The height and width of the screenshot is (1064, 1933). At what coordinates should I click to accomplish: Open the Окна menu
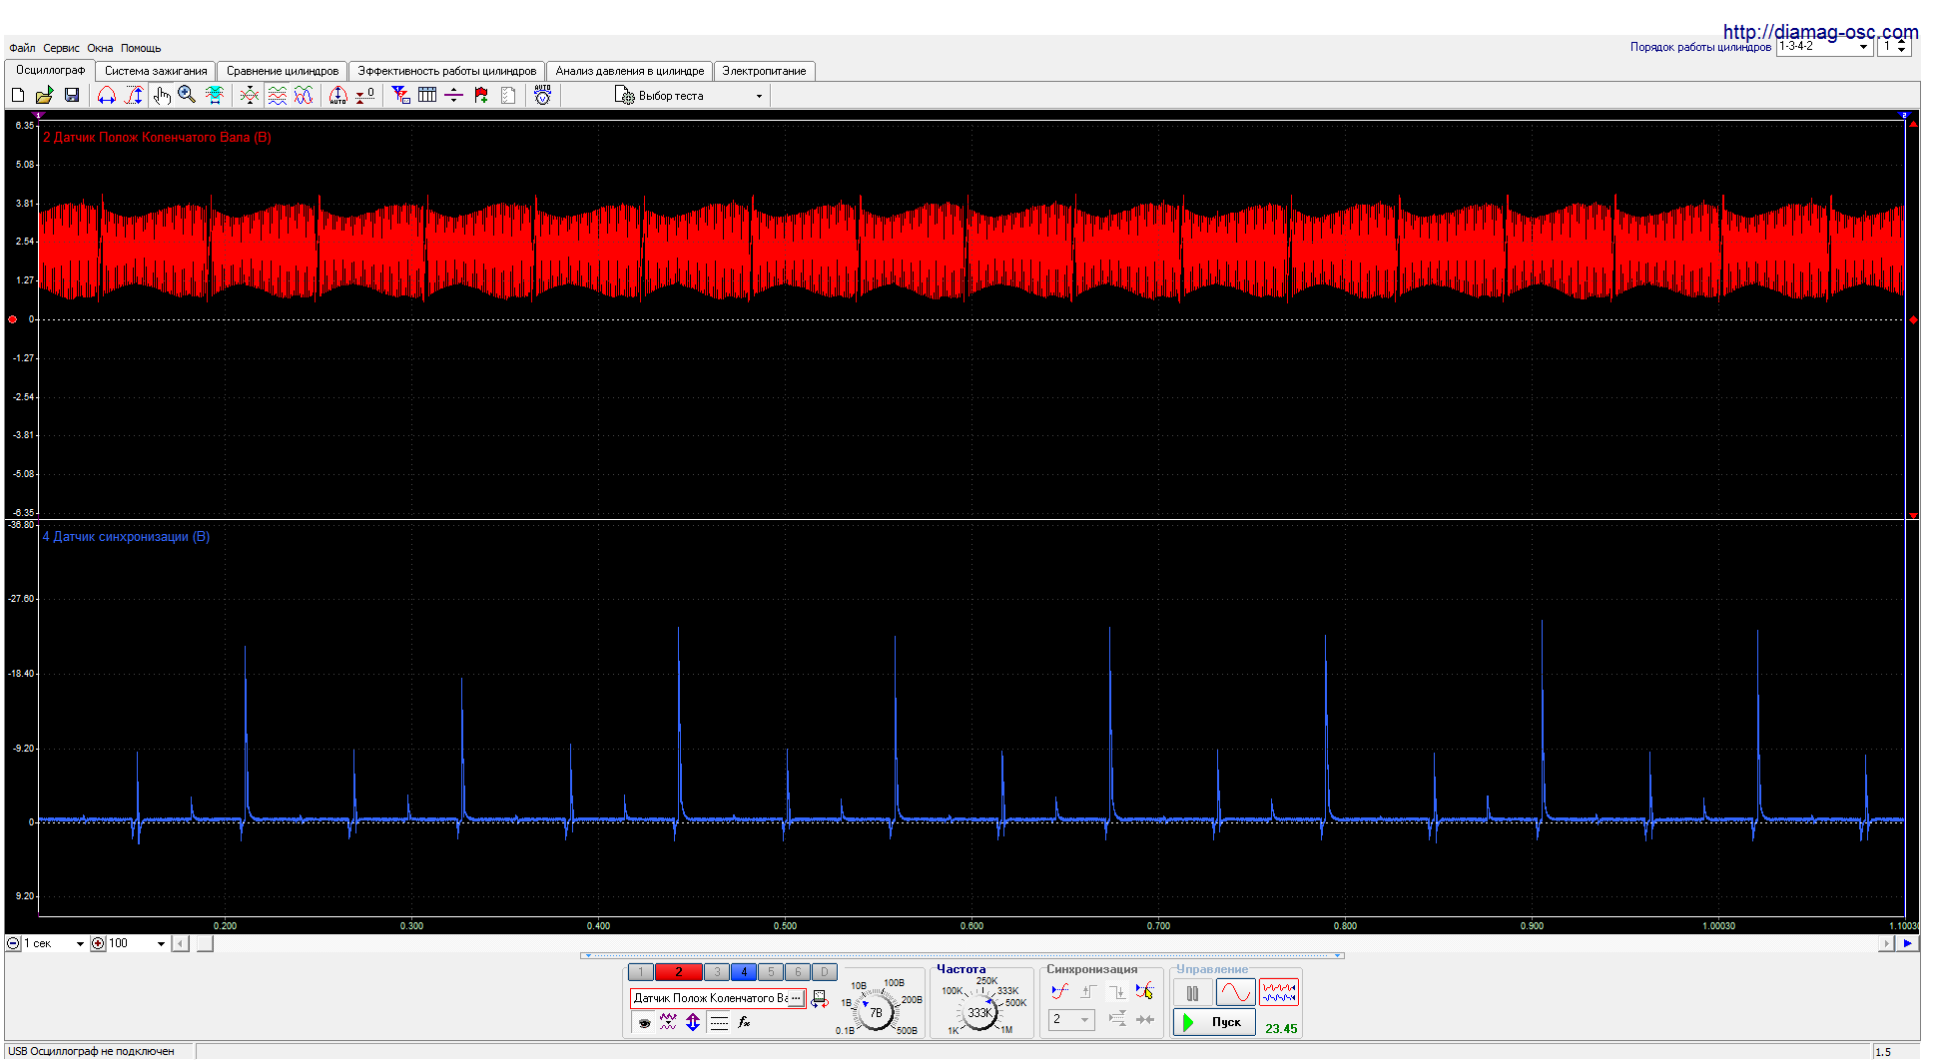coord(100,48)
